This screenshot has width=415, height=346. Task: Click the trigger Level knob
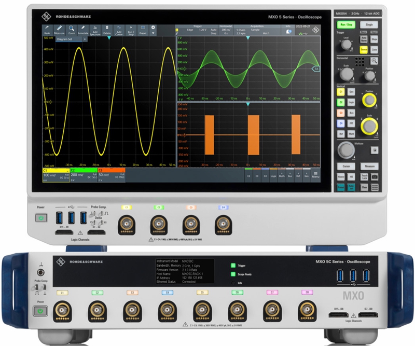pos(346,45)
